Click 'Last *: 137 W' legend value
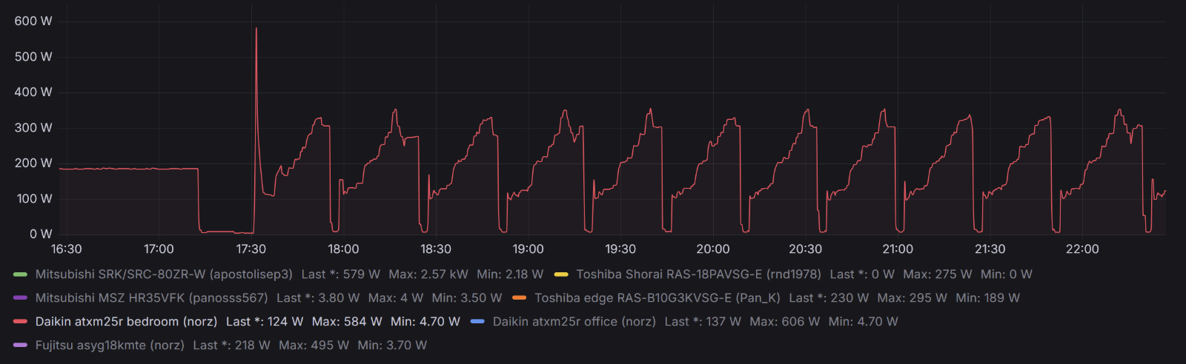Image resolution: width=1186 pixels, height=364 pixels. point(703,322)
